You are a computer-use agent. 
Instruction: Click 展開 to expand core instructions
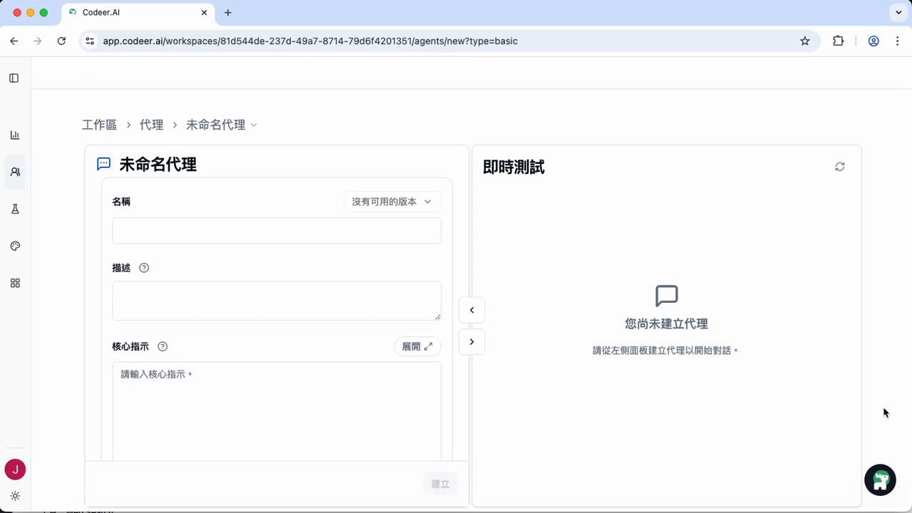(417, 346)
